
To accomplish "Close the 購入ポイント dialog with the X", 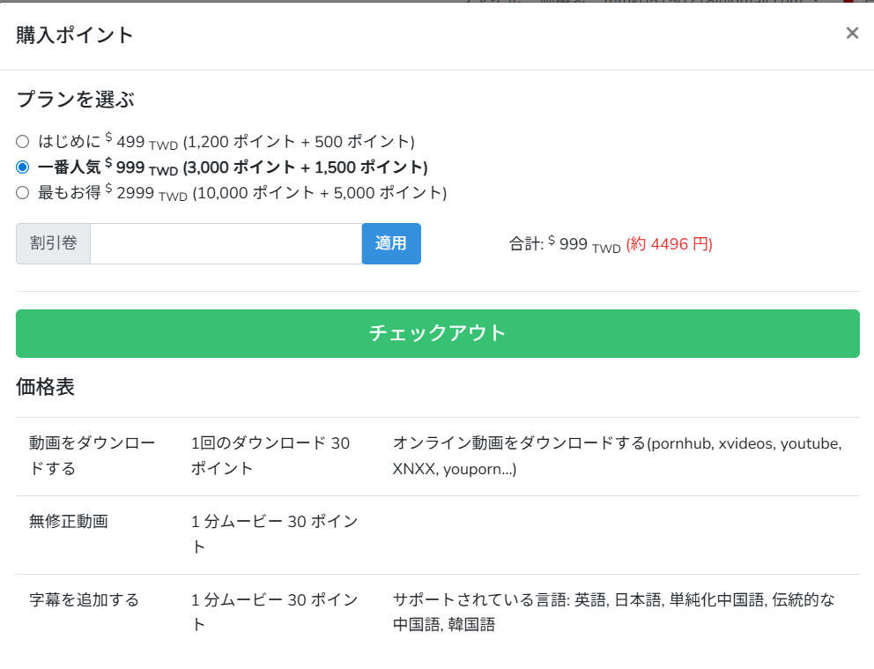I will tap(852, 33).
